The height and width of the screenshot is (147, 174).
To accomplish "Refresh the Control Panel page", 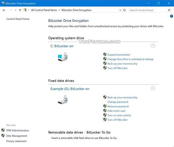I will tap(124, 10).
